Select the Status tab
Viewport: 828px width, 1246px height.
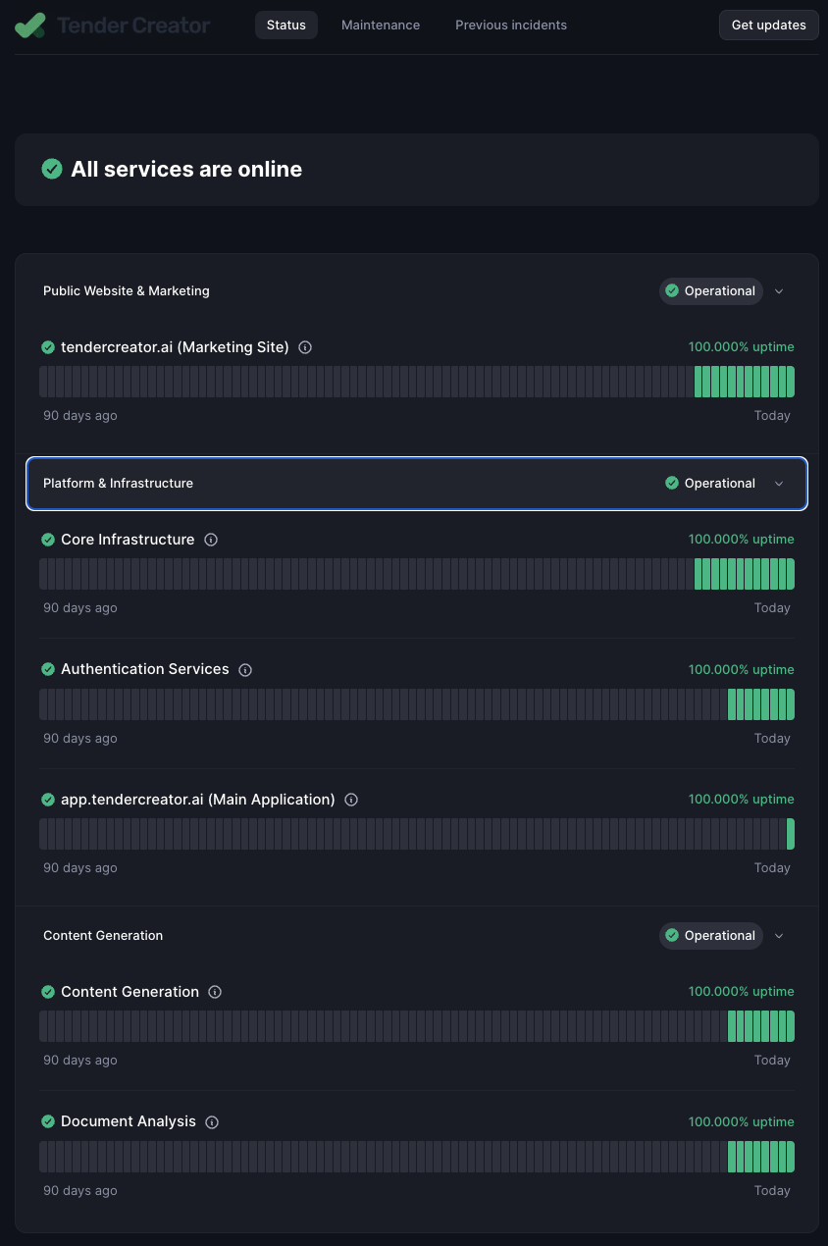[x=286, y=25]
